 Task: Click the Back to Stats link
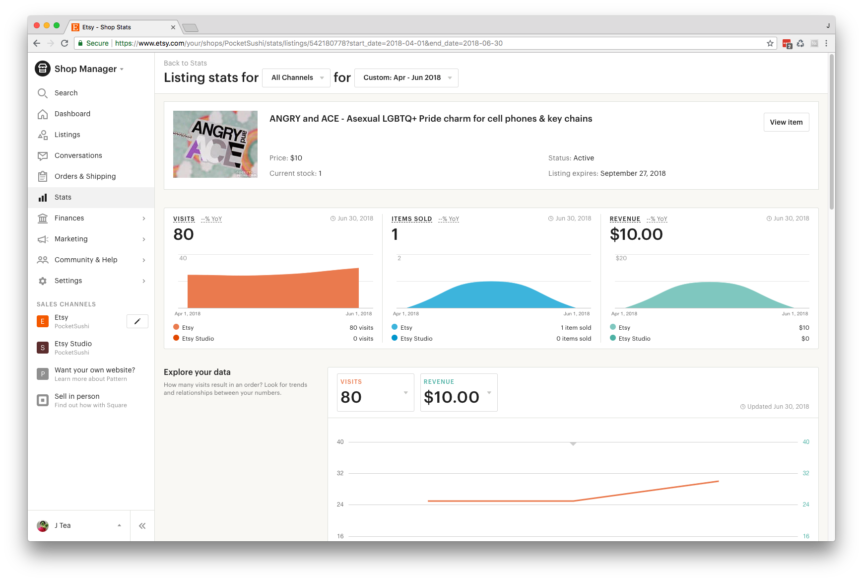point(185,63)
